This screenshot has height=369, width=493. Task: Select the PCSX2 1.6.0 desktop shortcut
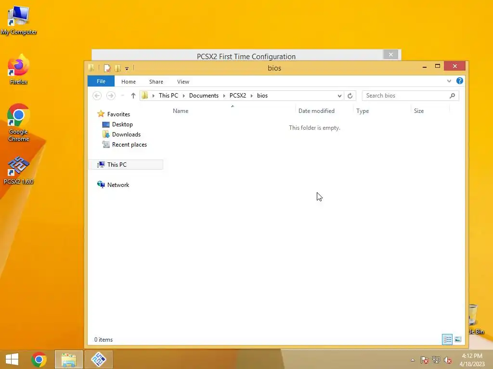pos(19,170)
